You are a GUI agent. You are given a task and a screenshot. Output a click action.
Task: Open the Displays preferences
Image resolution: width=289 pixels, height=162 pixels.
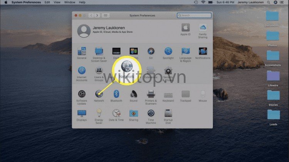click(81, 113)
